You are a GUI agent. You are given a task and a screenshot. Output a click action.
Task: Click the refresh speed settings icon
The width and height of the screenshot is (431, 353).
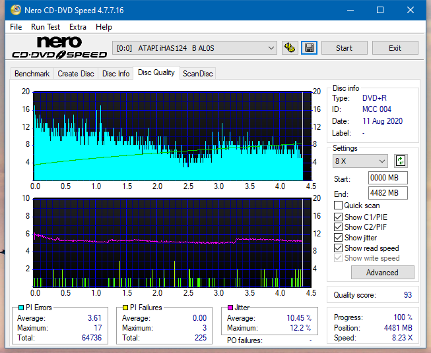click(x=401, y=161)
